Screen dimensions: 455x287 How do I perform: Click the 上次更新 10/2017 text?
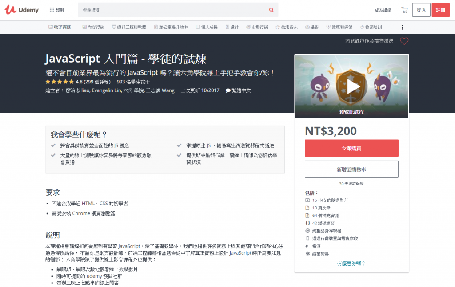pos(200,90)
